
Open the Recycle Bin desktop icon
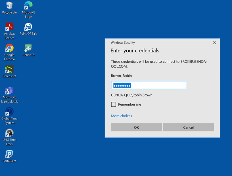(9, 6)
